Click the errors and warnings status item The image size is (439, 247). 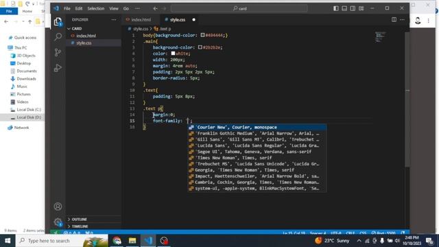click(x=72, y=233)
